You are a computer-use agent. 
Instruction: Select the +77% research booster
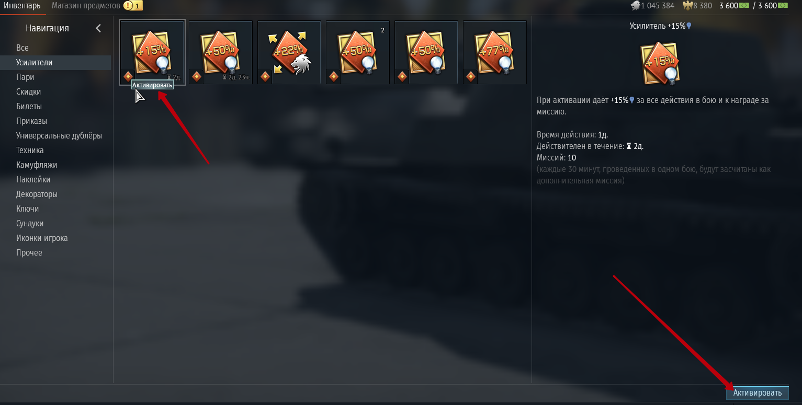point(495,52)
